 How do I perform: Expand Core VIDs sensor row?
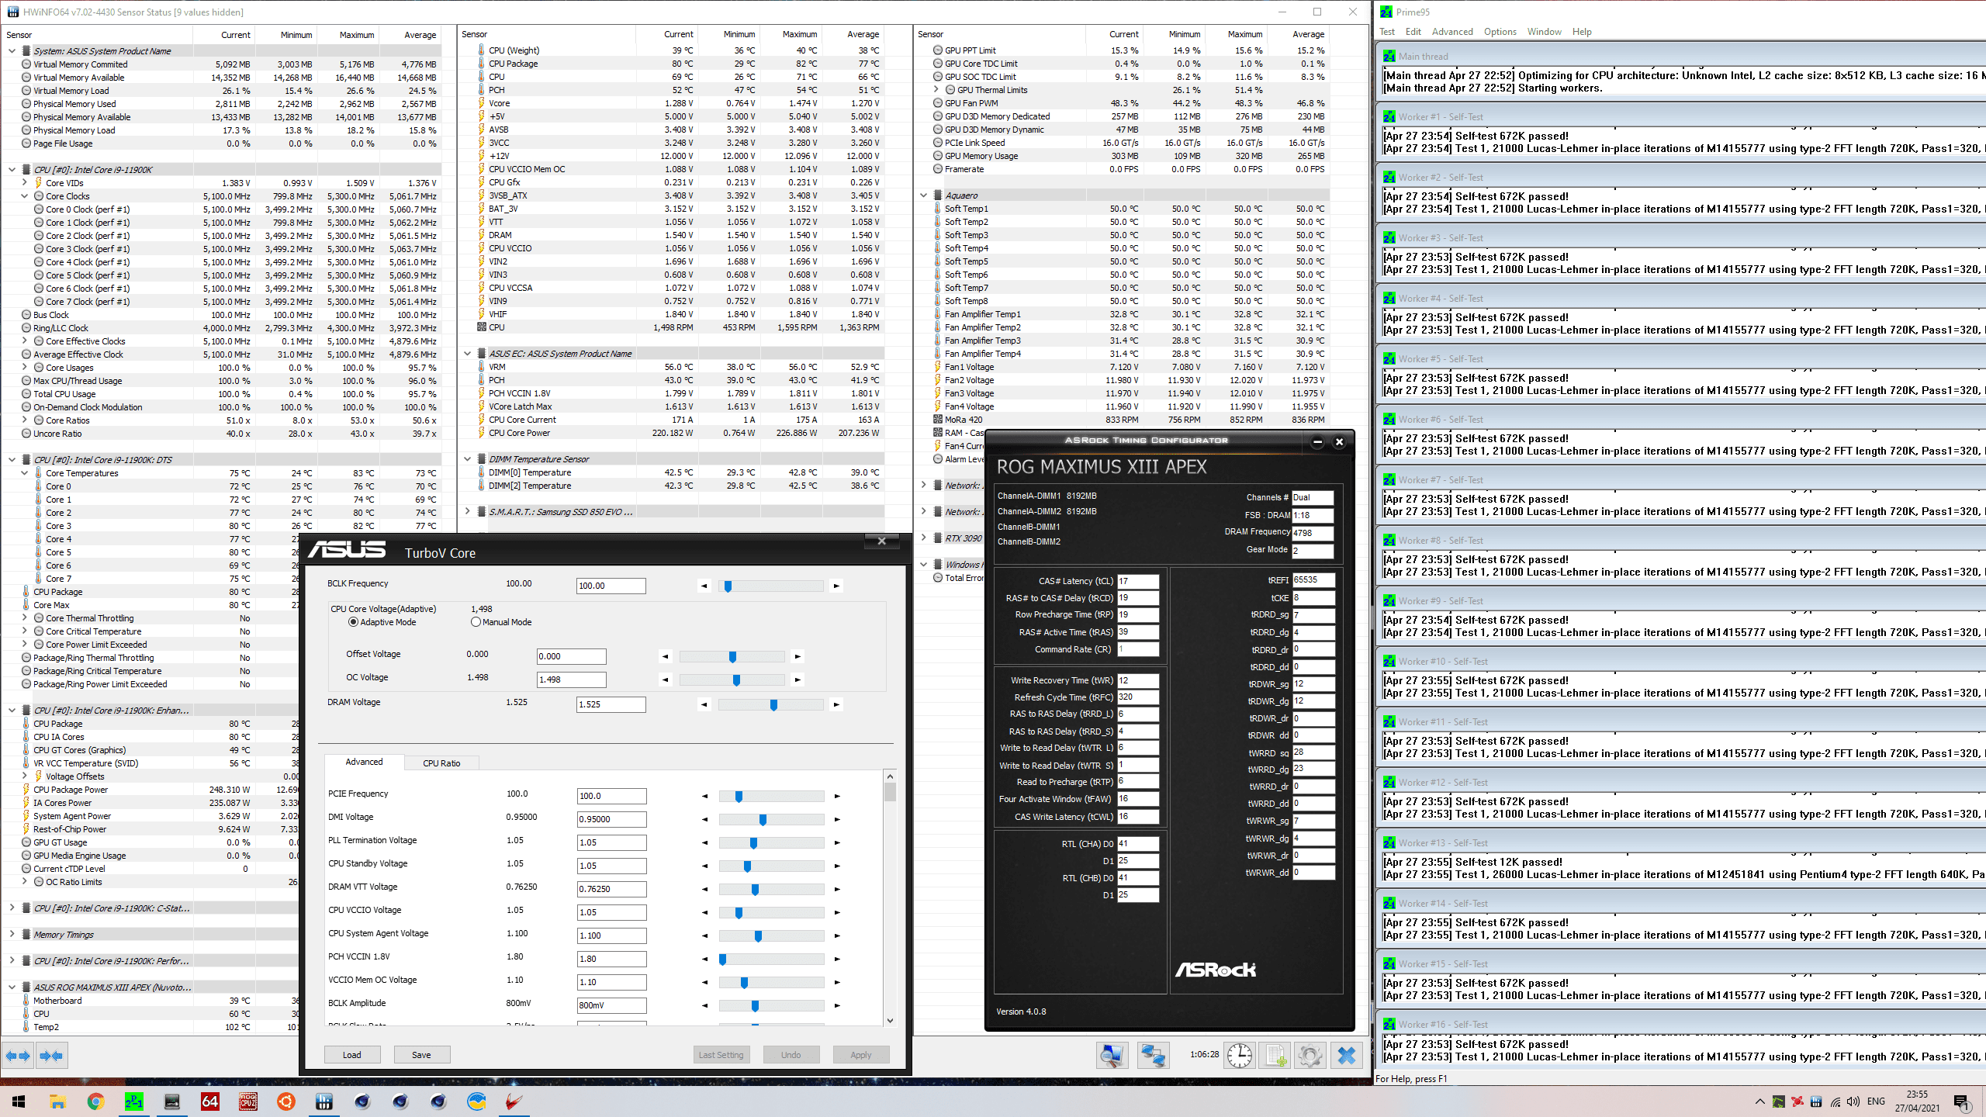tap(24, 183)
